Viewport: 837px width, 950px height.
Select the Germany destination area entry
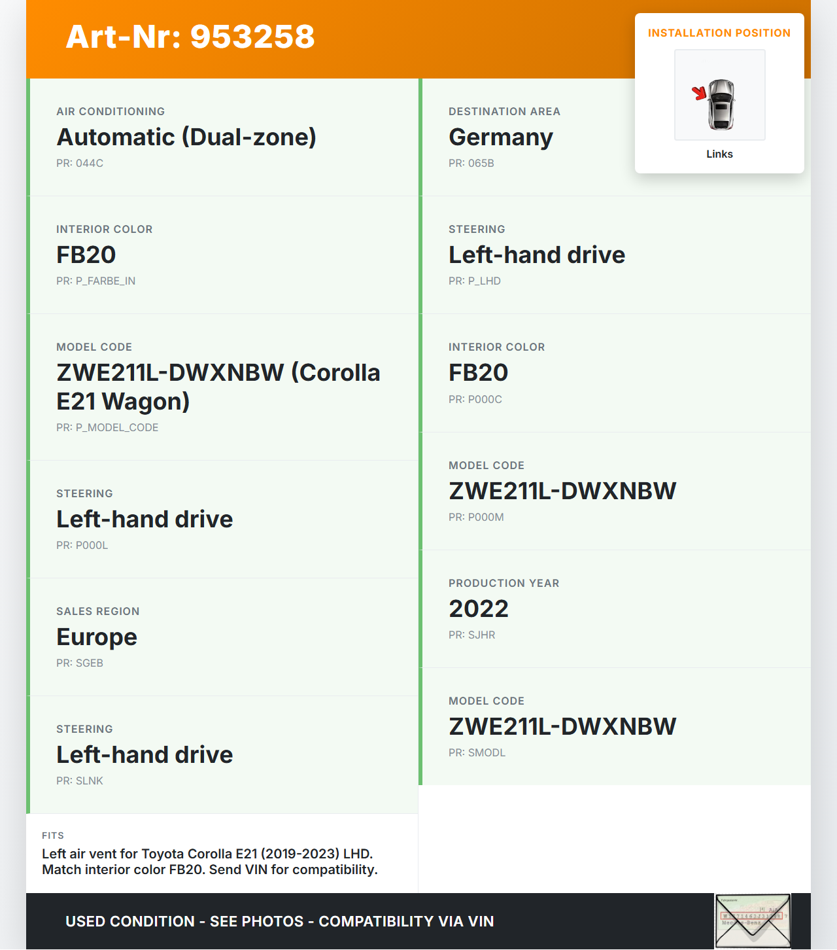[501, 137]
